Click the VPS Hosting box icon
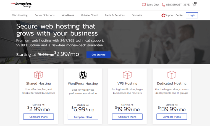This screenshot has width=210, height=126. 127,75
